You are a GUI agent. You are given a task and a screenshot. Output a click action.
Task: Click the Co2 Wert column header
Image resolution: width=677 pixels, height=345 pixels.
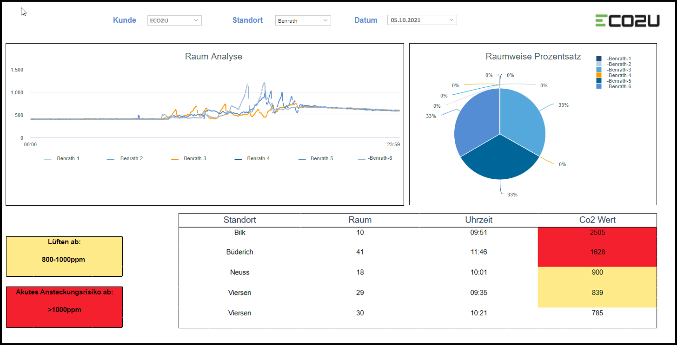pos(597,220)
